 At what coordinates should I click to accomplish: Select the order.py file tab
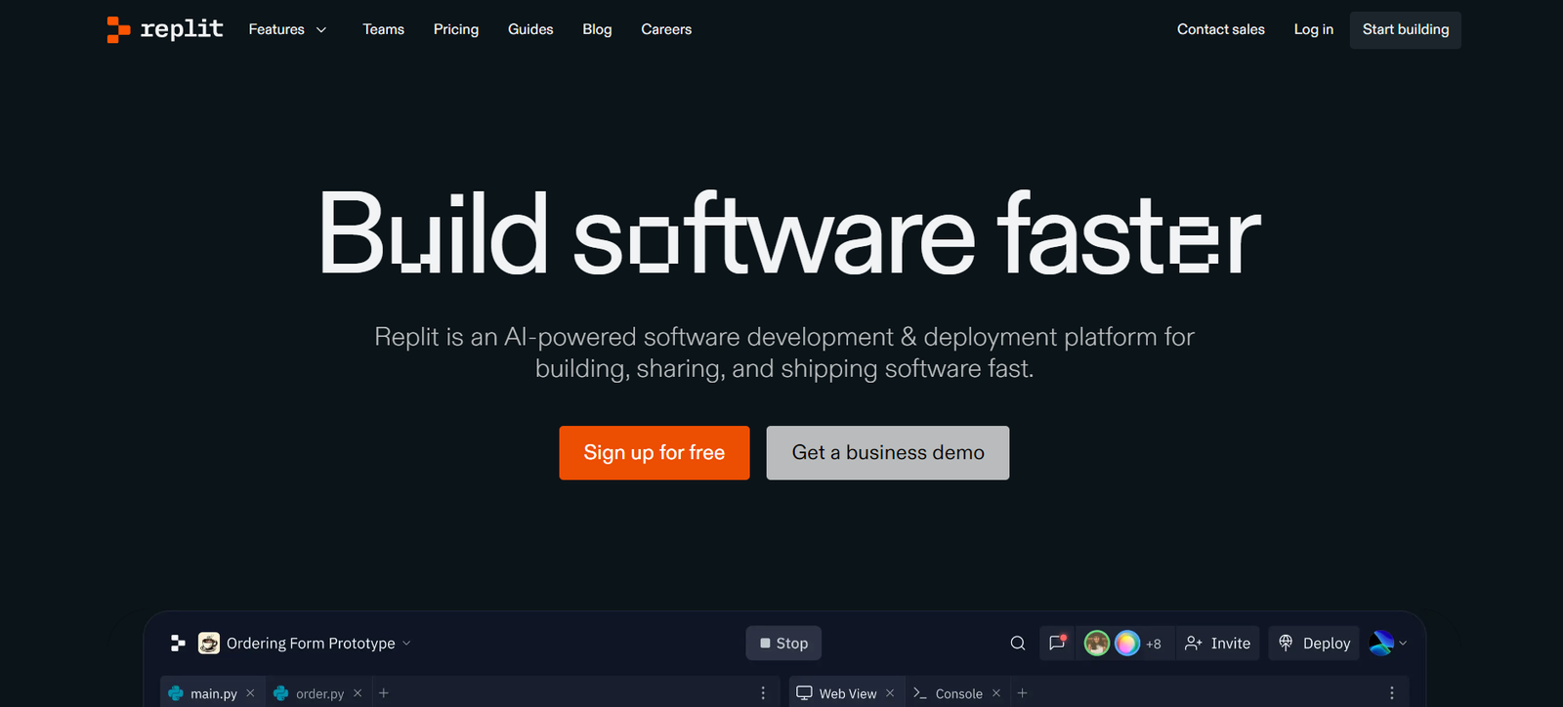point(318,693)
